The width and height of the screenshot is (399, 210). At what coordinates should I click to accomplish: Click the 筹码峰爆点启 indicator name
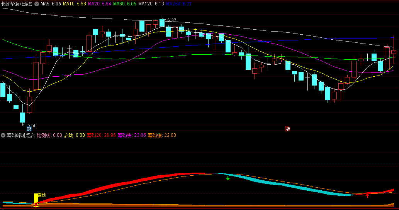(x=20, y=135)
